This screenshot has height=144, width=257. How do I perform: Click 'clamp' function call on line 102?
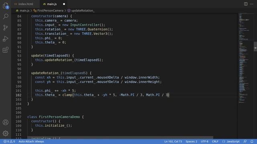pos(67,95)
